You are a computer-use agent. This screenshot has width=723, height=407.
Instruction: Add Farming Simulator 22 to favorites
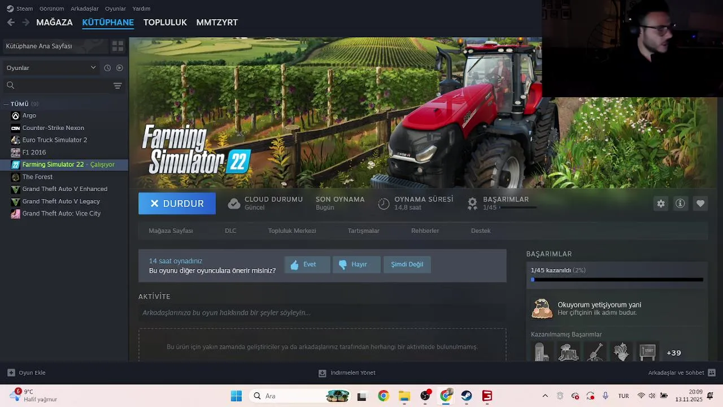700,203
